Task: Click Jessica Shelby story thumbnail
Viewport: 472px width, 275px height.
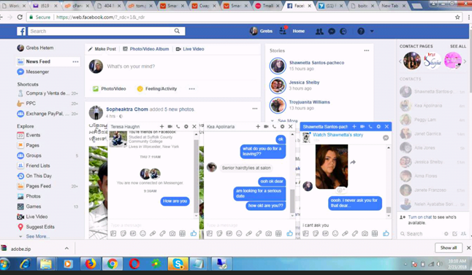Action: (x=277, y=85)
